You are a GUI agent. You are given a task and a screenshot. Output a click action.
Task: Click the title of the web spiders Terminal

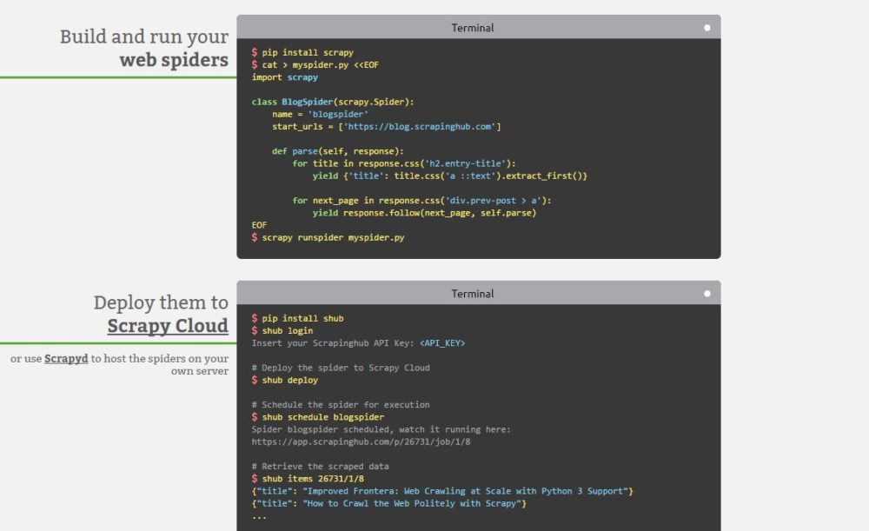tap(472, 28)
